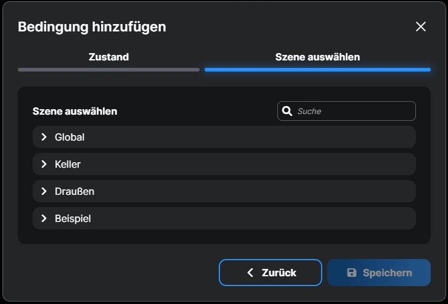This screenshot has height=304, width=448.
Task: Expand the Keller chevron arrow
Action: coord(44,164)
